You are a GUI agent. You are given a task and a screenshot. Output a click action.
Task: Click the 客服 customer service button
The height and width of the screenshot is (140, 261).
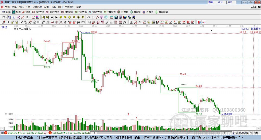[212, 2]
